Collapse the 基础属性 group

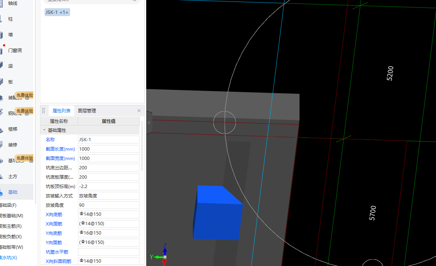click(x=44, y=130)
